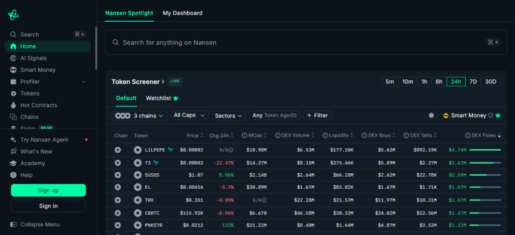Select the 1h timeframe

coord(424,82)
